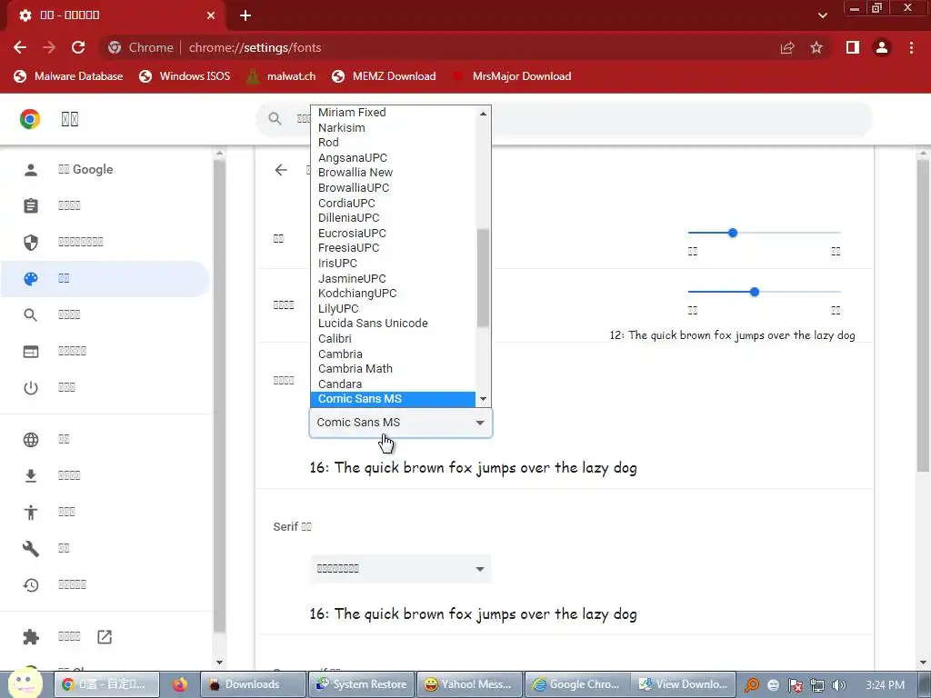931x698 pixels.
Task: Open the Malware Database bookmark
Action: (69, 76)
